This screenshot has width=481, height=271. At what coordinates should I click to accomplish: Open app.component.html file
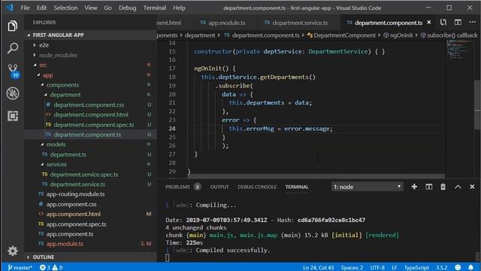click(74, 214)
